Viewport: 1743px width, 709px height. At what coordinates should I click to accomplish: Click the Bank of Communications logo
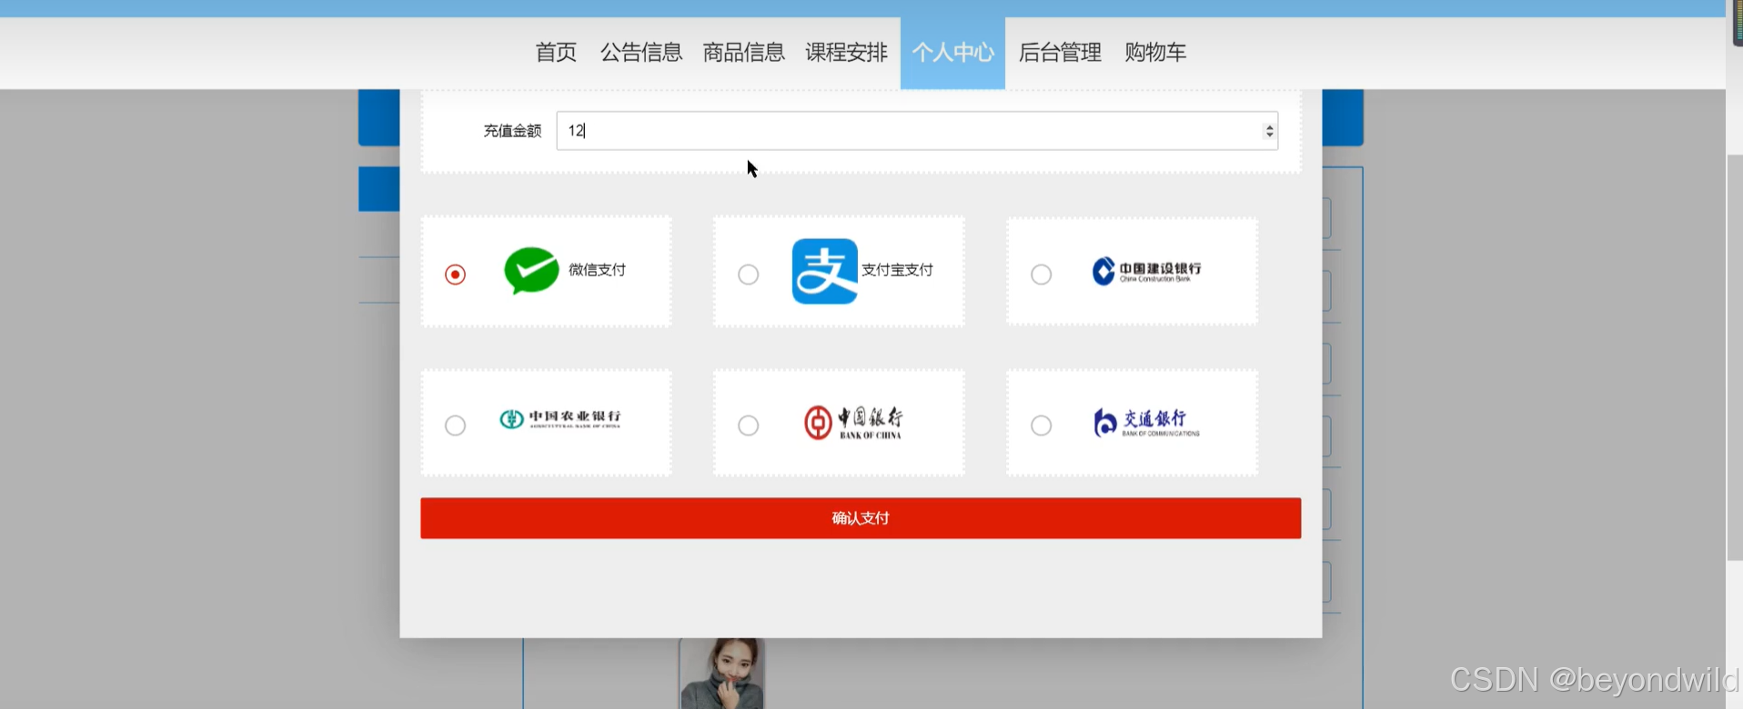pos(1146,422)
